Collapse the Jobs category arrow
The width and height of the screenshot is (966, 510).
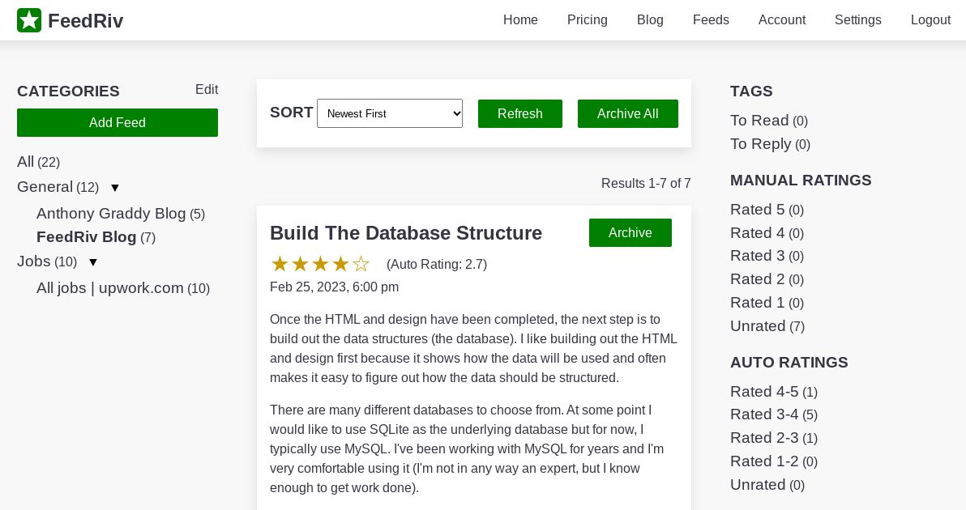(93, 262)
